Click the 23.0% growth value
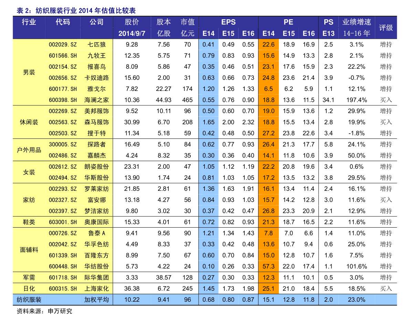Viewport: 410px width, 321px height. [357, 300]
